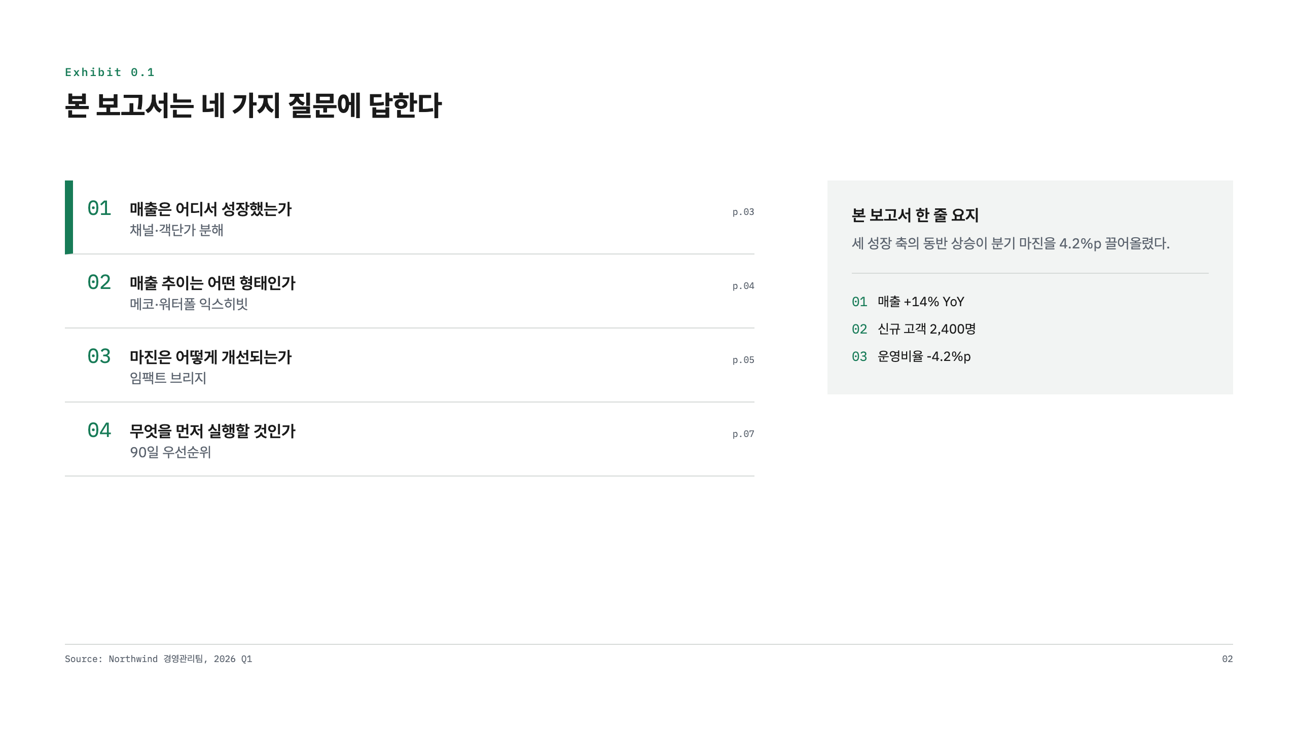
Task: Select the subtitle 메코·워터폴 익스히빗
Action: click(189, 304)
